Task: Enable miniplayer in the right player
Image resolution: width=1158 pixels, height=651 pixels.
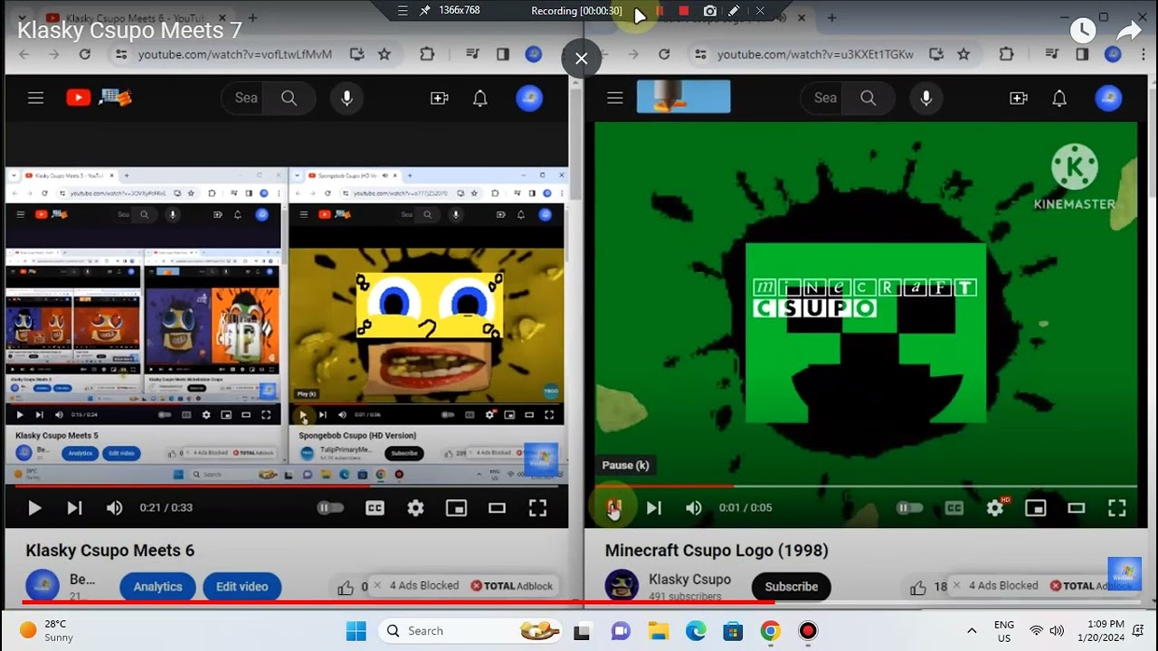Action: (1035, 508)
